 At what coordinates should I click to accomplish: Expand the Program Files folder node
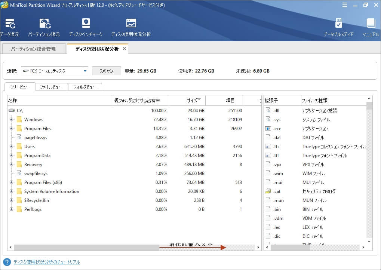[x=11, y=128]
